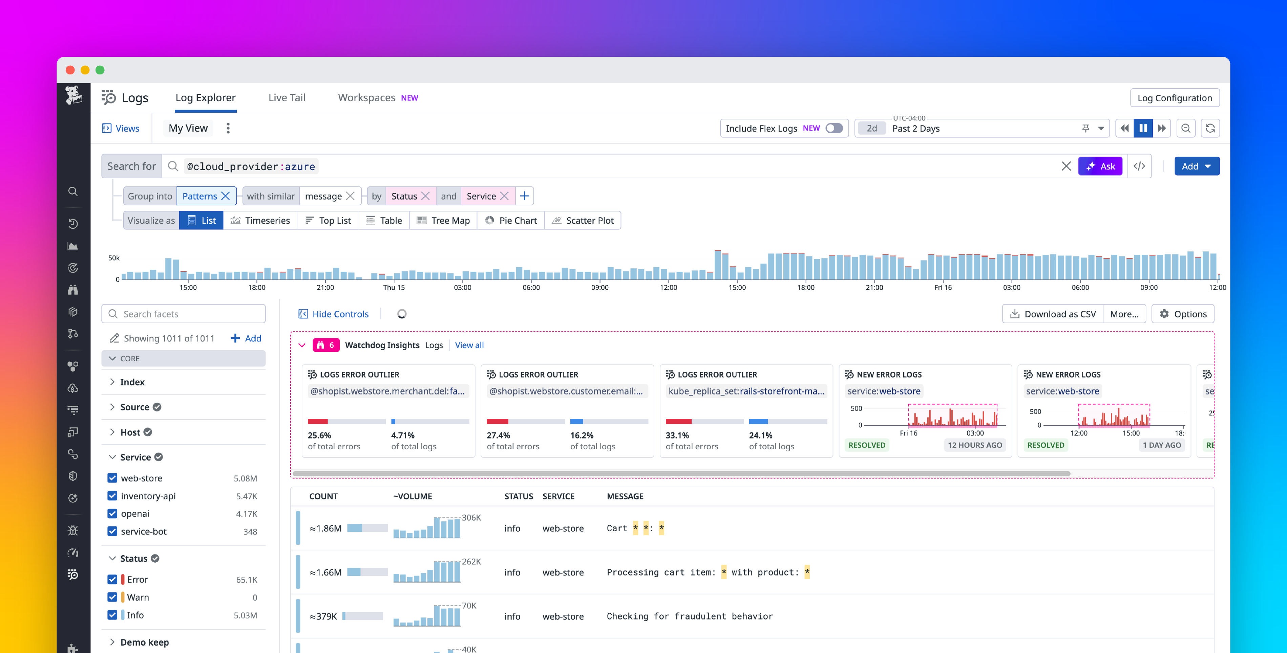Uncheck the web-store service filter

[112, 478]
